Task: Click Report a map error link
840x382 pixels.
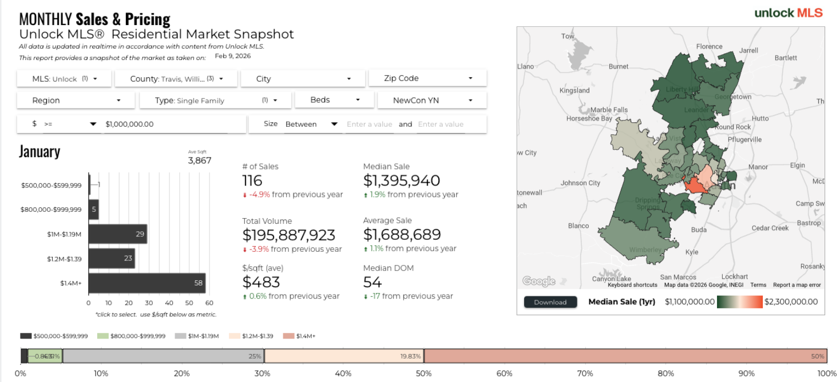Action: [x=797, y=285]
